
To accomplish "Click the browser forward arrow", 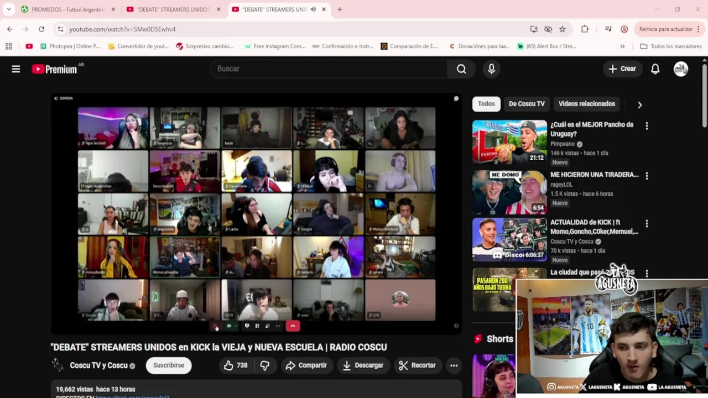I will click(25, 29).
